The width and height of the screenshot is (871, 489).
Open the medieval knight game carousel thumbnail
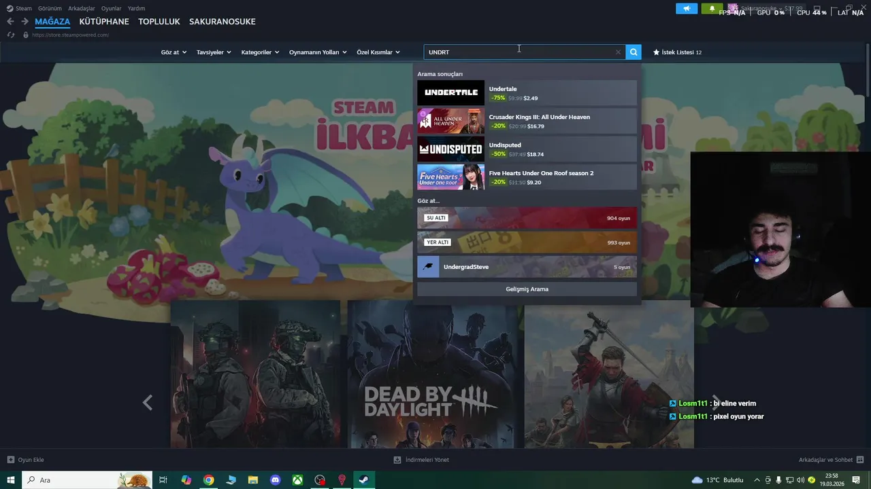click(x=609, y=374)
